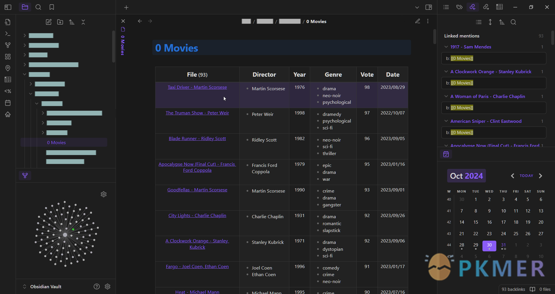
Task: Create a new folder icon
Action: click(x=60, y=22)
